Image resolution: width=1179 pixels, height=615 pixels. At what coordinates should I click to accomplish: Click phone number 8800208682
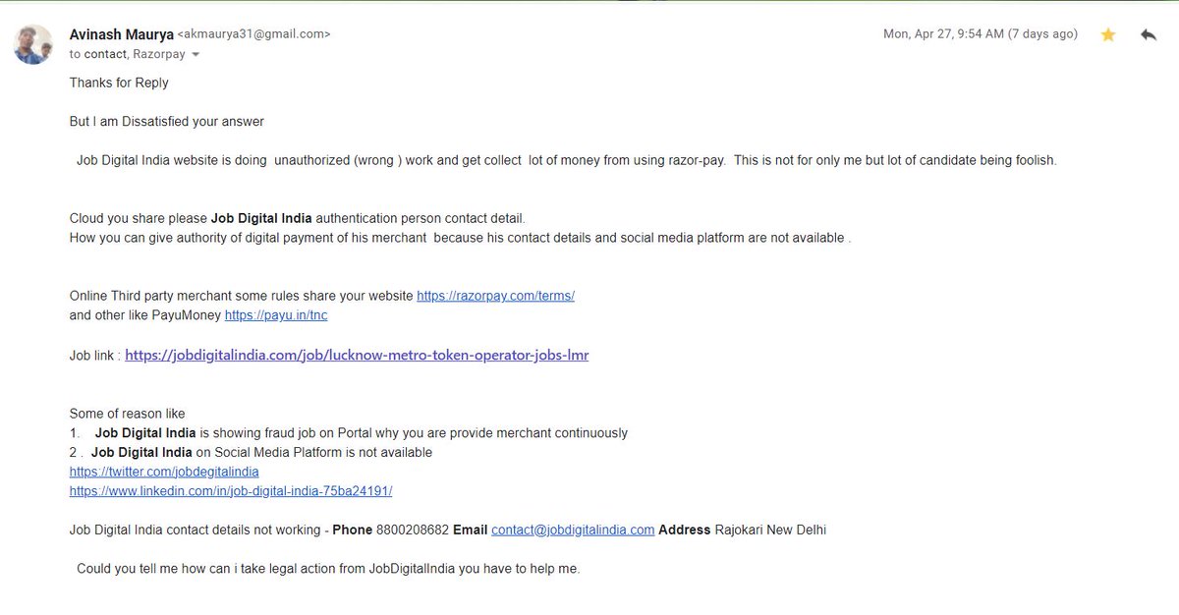(413, 530)
